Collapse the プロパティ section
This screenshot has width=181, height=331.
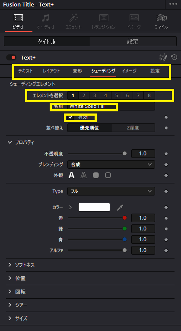10,142
